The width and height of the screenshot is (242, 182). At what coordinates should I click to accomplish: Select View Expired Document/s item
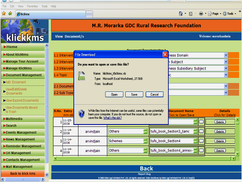(x=23, y=100)
